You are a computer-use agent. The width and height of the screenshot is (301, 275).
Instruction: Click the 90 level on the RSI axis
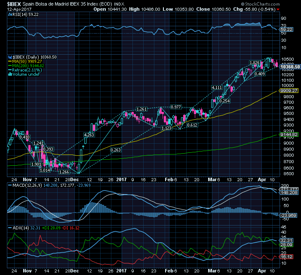283,19
